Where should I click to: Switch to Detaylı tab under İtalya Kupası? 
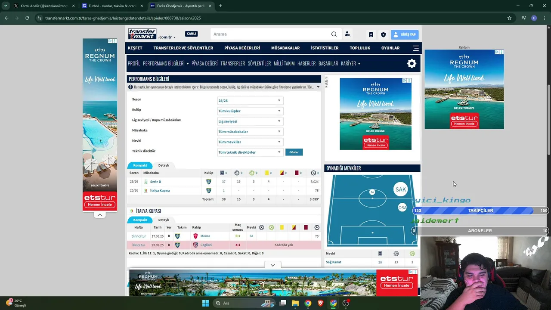point(164,220)
